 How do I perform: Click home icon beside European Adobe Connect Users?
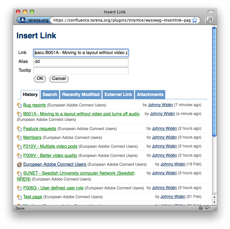coord(19,164)
